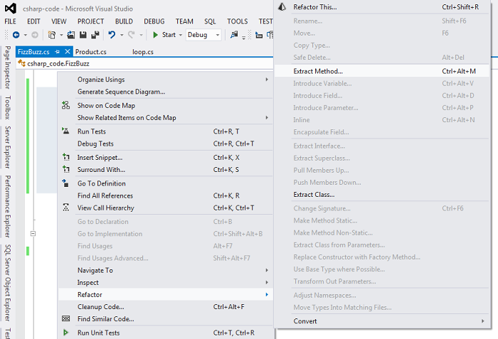Click the Navigate Backward arrow icon

tap(16, 35)
